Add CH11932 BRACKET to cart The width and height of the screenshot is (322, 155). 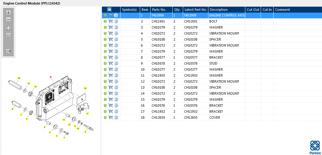[x=111, y=111]
